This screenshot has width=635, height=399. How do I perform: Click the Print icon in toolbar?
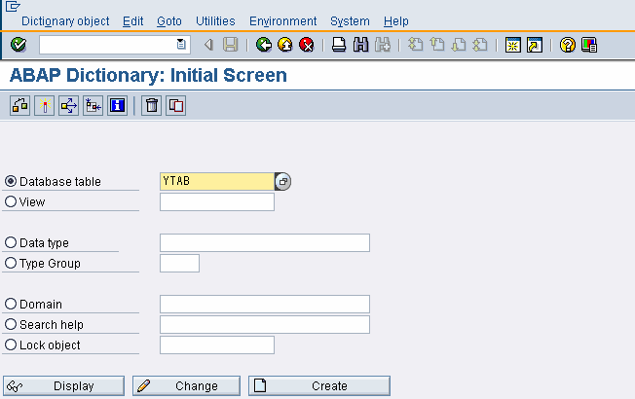click(x=338, y=45)
